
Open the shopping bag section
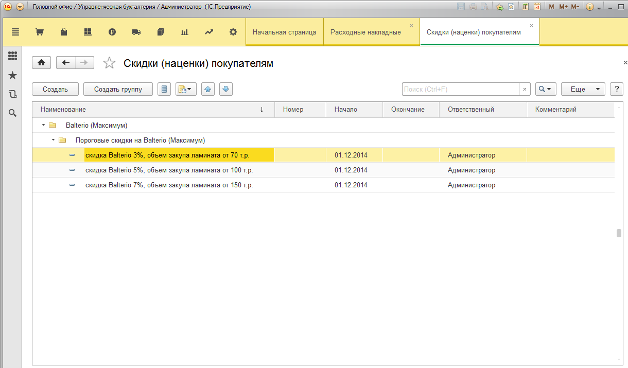click(64, 32)
